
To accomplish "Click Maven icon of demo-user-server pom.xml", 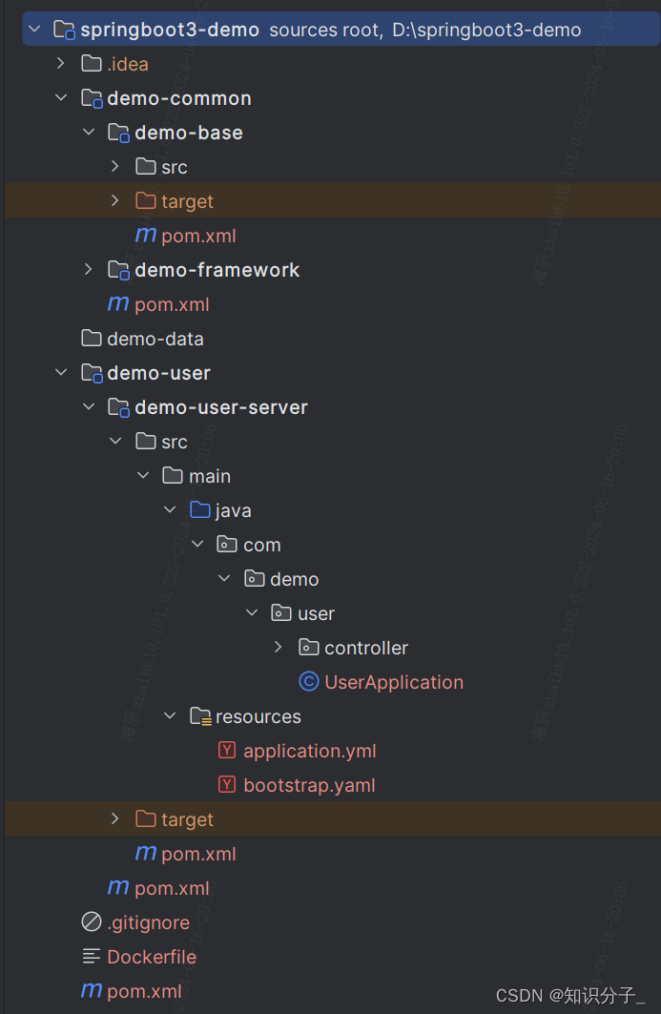I will [x=146, y=853].
